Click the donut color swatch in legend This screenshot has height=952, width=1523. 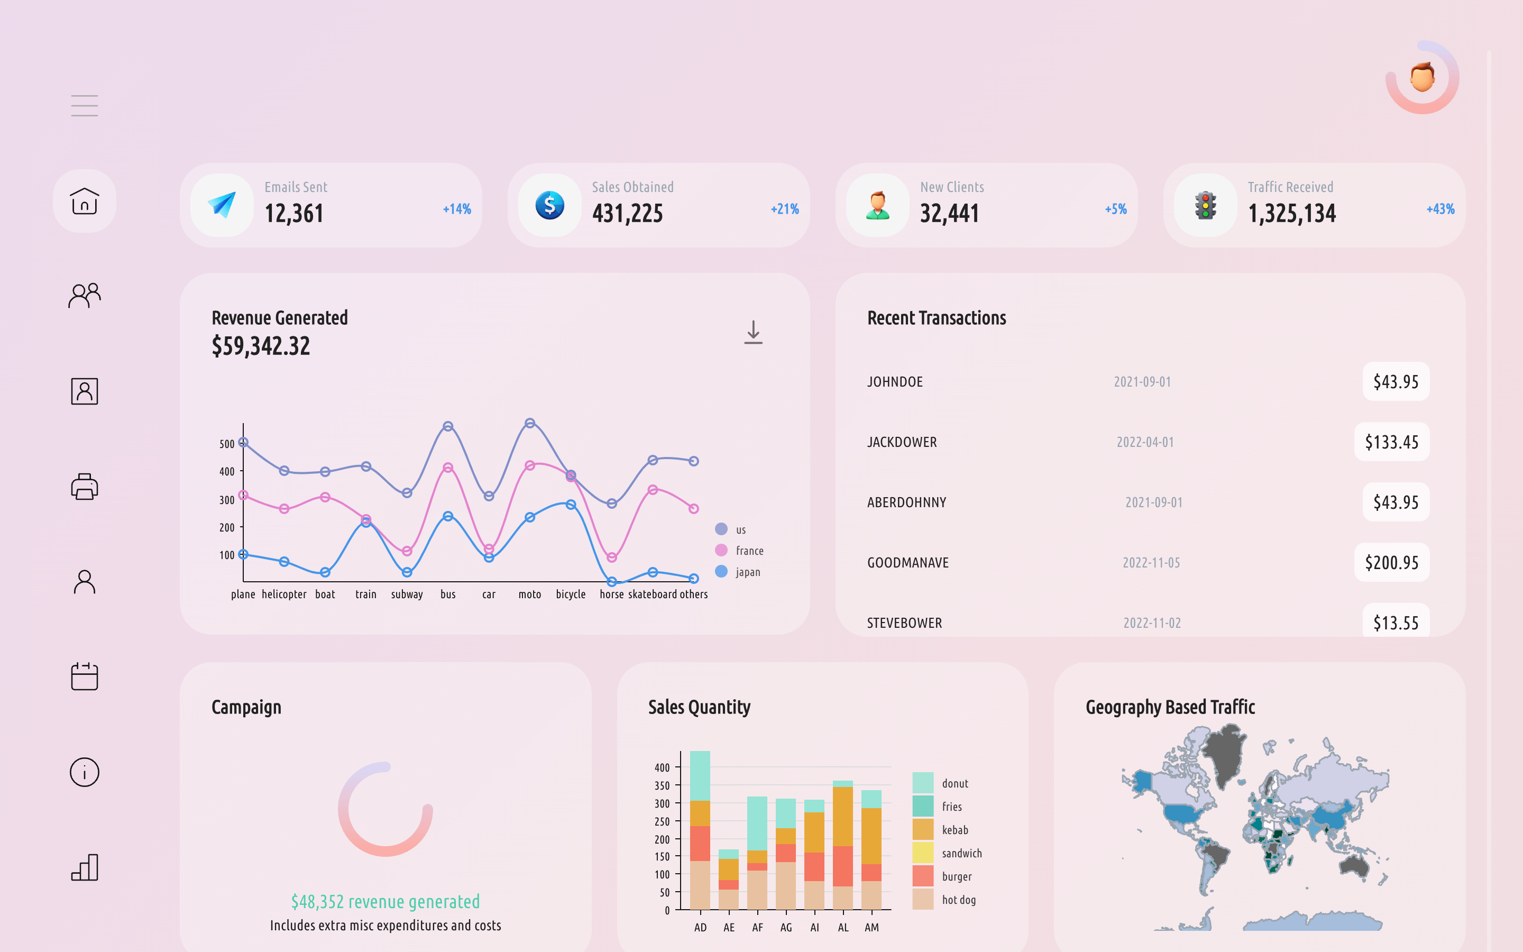(x=923, y=783)
